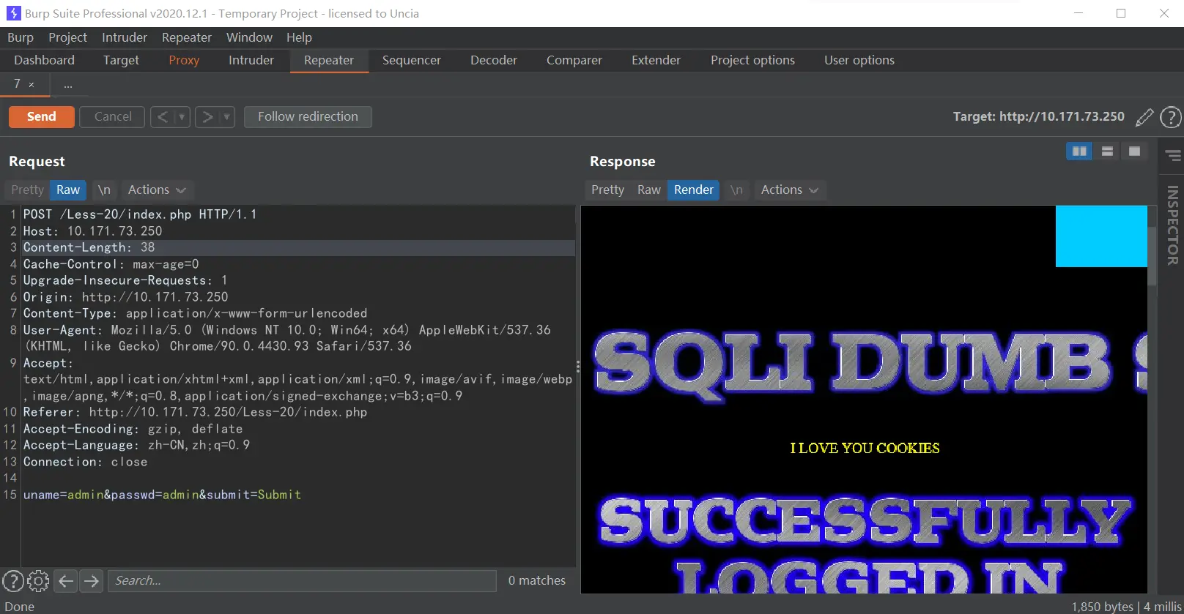Switch the request view to Raw
The width and height of the screenshot is (1184, 614).
[68, 190]
